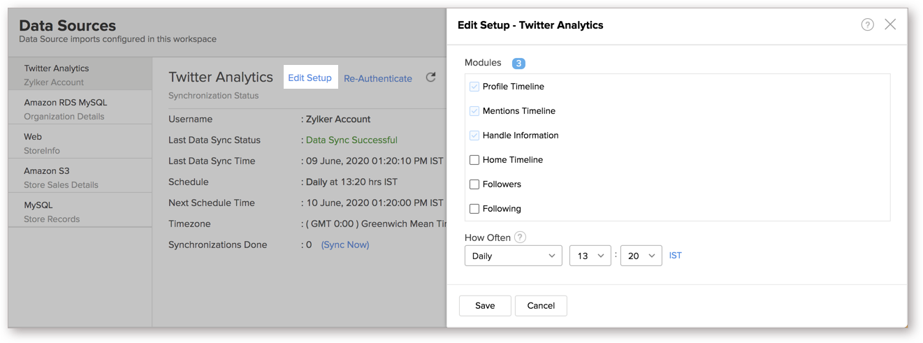Open the Daily frequency dropdown
Viewport: 923px width, 343px height.
[514, 256]
